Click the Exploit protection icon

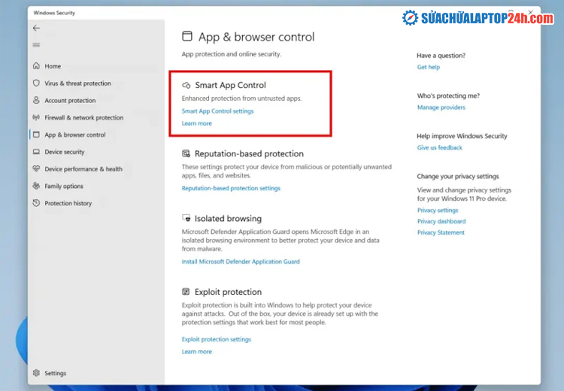pos(186,292)
